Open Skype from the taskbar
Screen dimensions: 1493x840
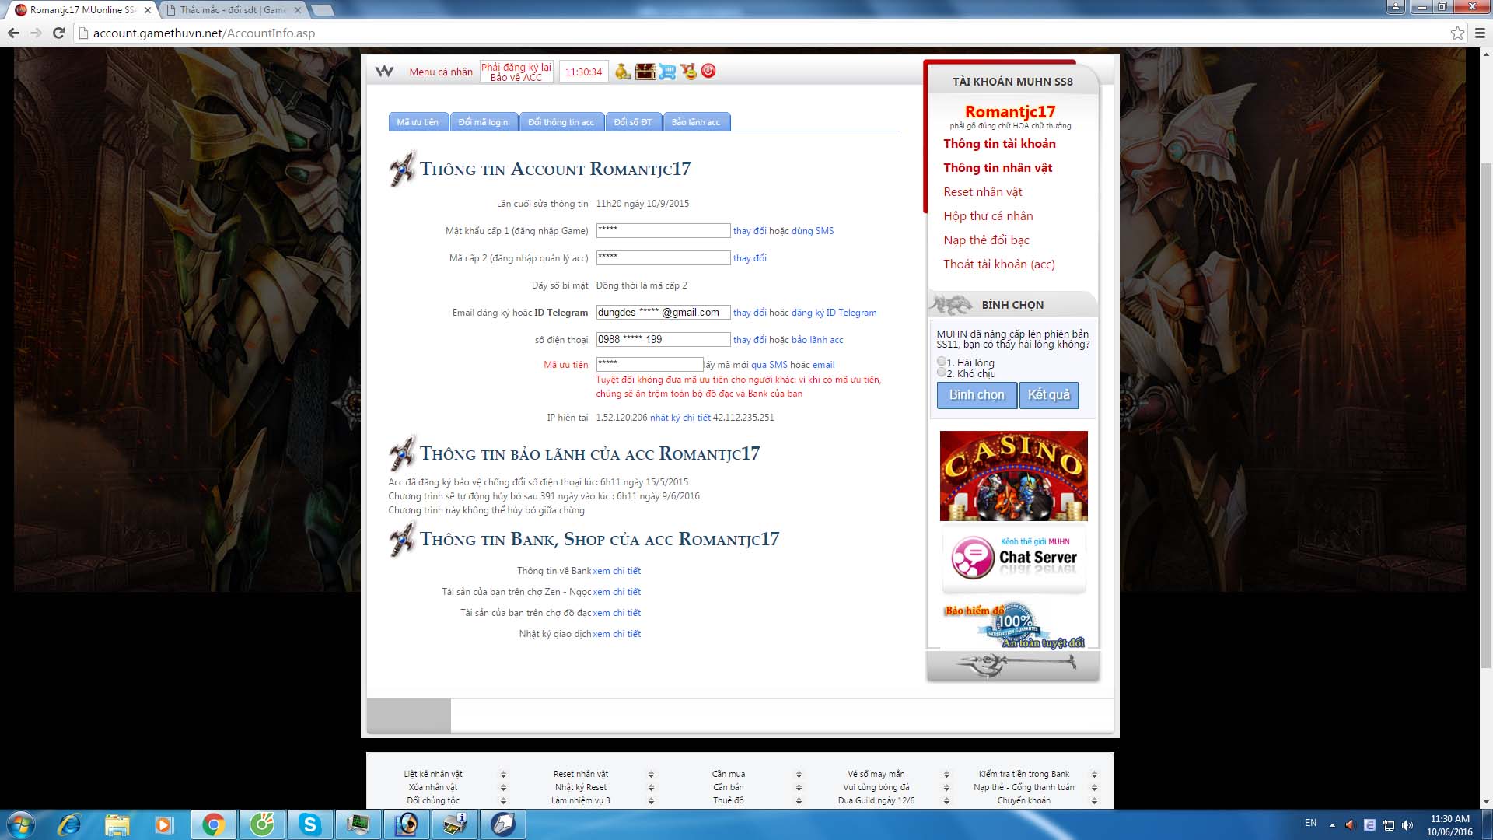coord(310,824)
